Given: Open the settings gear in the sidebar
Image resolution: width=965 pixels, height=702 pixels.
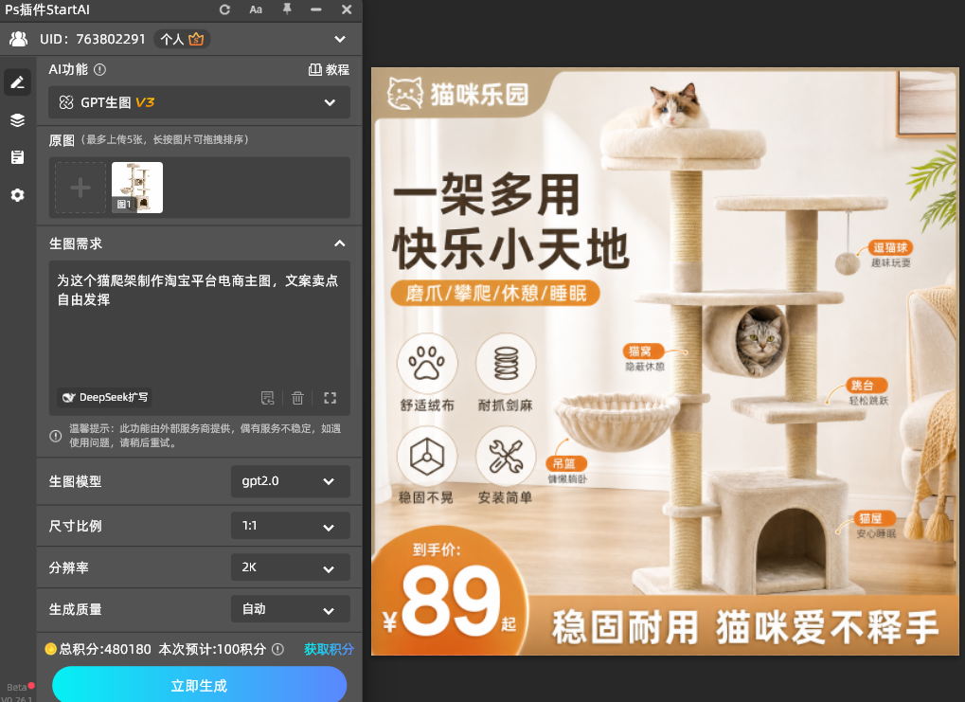Looking at the screenshot, I should tap(17, 195).
